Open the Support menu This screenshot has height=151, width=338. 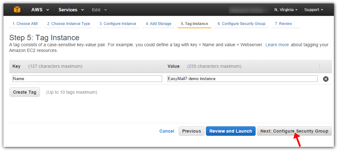314,10
